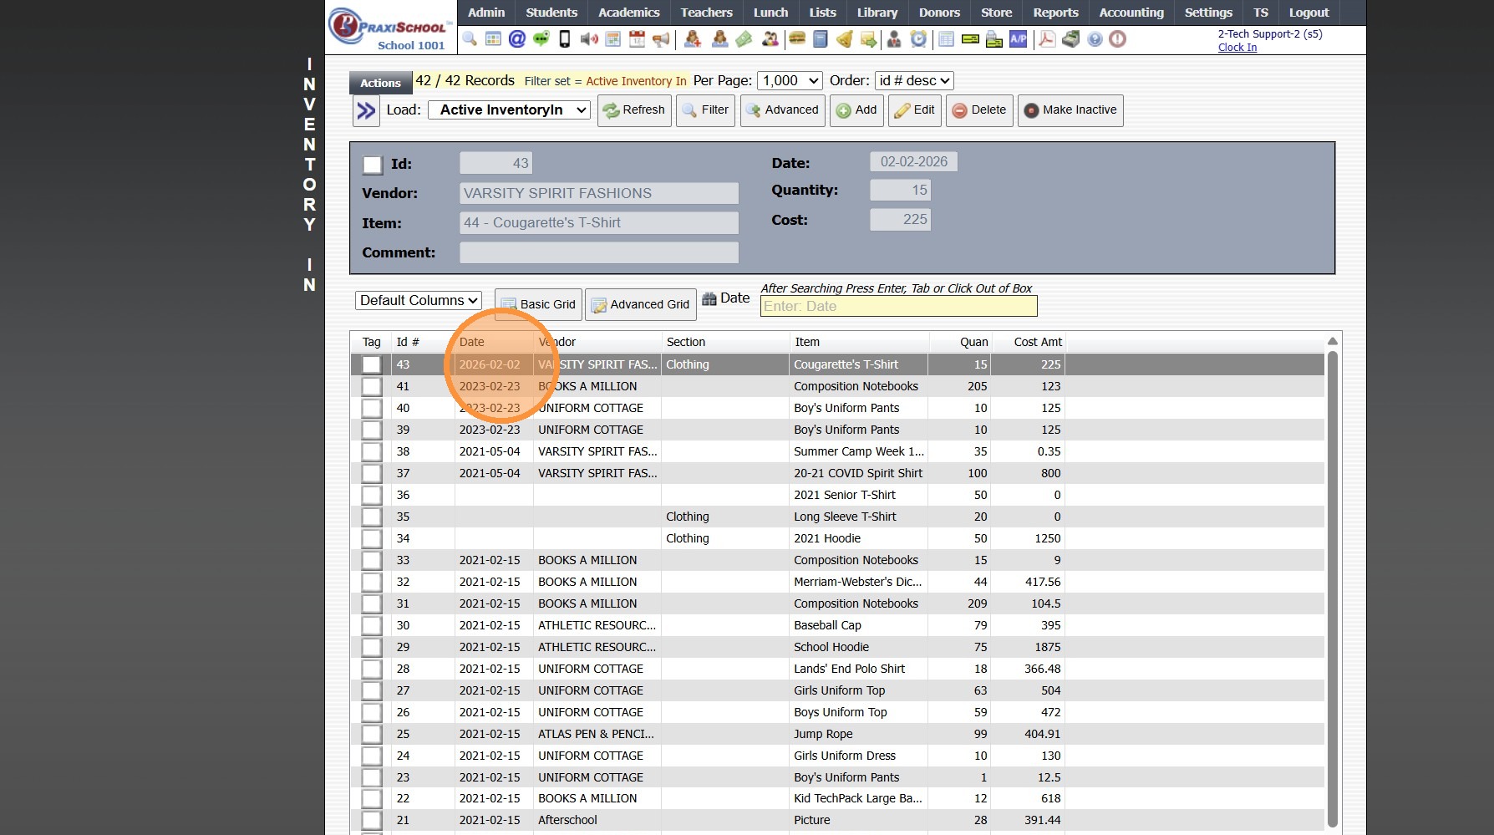Open the Accounting menu
This screenshot has width=1494, height=835.
(1131, 13)
